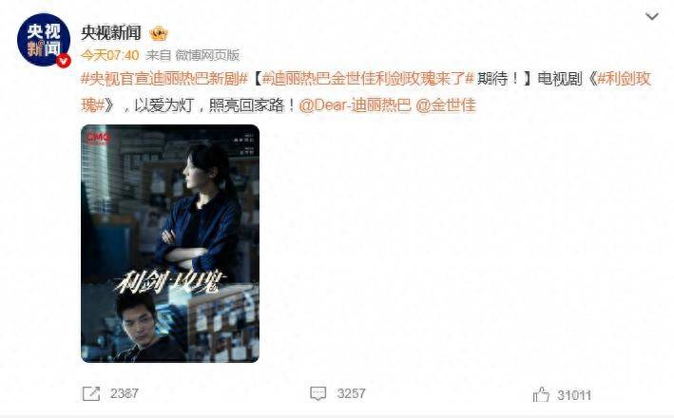The height and width of the screenshot is (418, 674).
Task: Open hashtag #央视官宣迪丽热巴新剧#
Action: click(164, 79)
